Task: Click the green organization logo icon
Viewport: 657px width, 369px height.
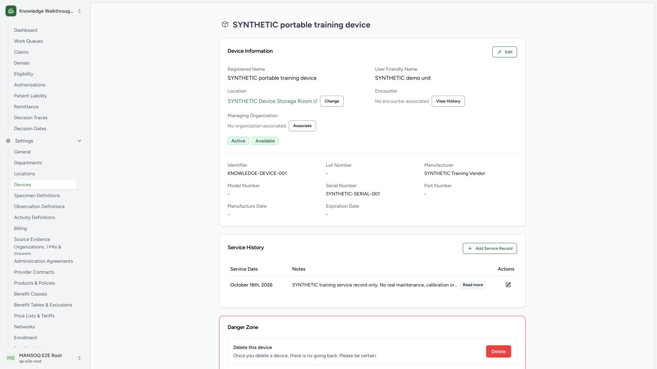Action: click(x=11, y=11)
